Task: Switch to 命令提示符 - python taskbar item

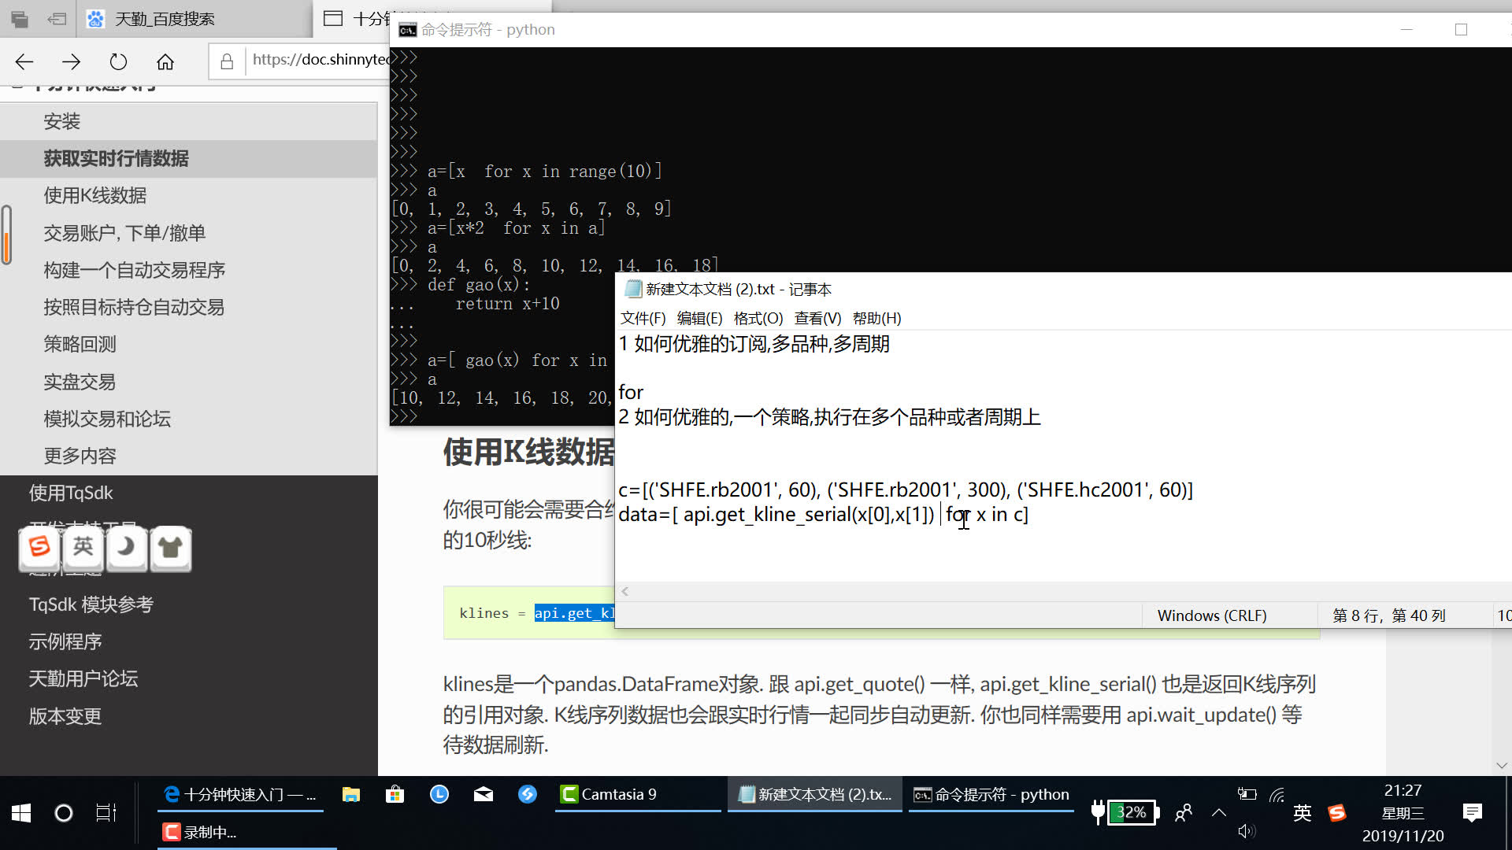Action: pyautogui.click(x=991, y=795)
